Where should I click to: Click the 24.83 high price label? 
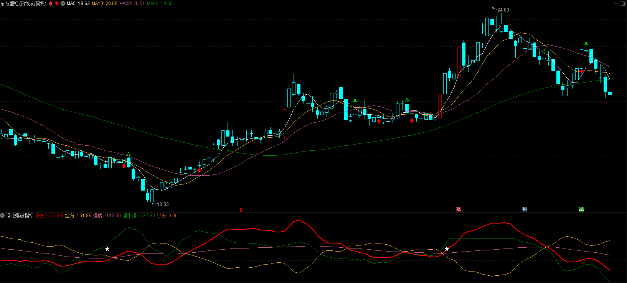503,10
